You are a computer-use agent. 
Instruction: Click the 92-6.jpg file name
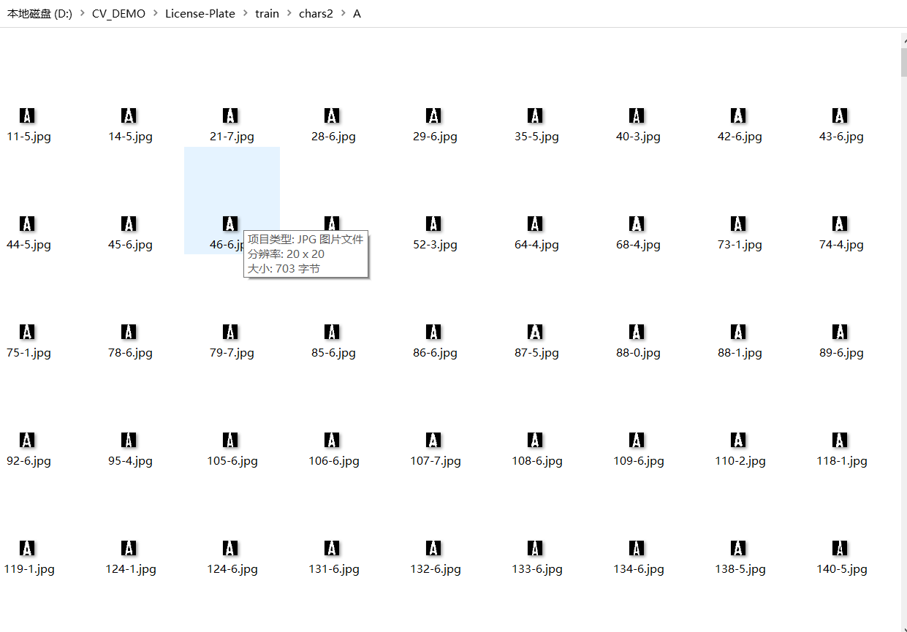29,461
